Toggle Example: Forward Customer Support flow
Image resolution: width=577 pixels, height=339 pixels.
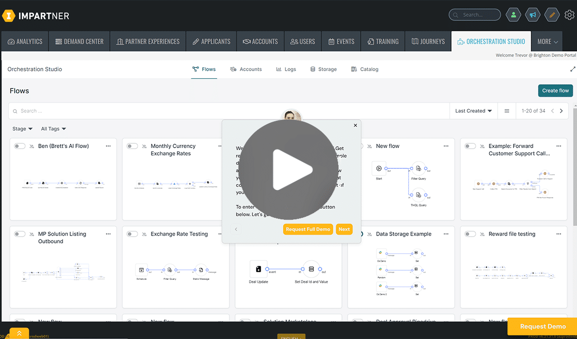[470, 146]
